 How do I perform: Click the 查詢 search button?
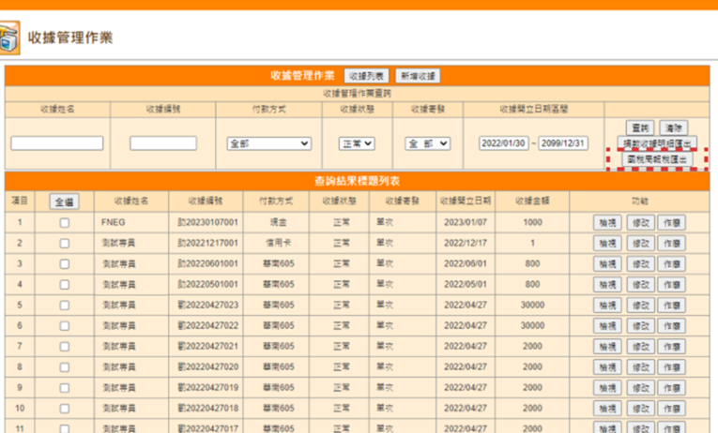pyautogui.click(x=640, y=127)
